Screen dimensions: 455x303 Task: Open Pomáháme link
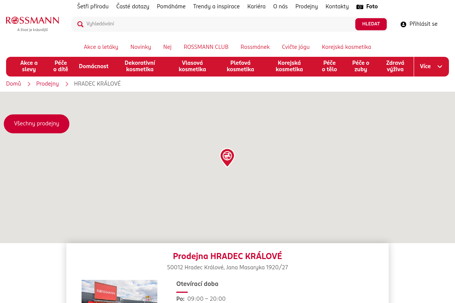(x=171, y=6)
